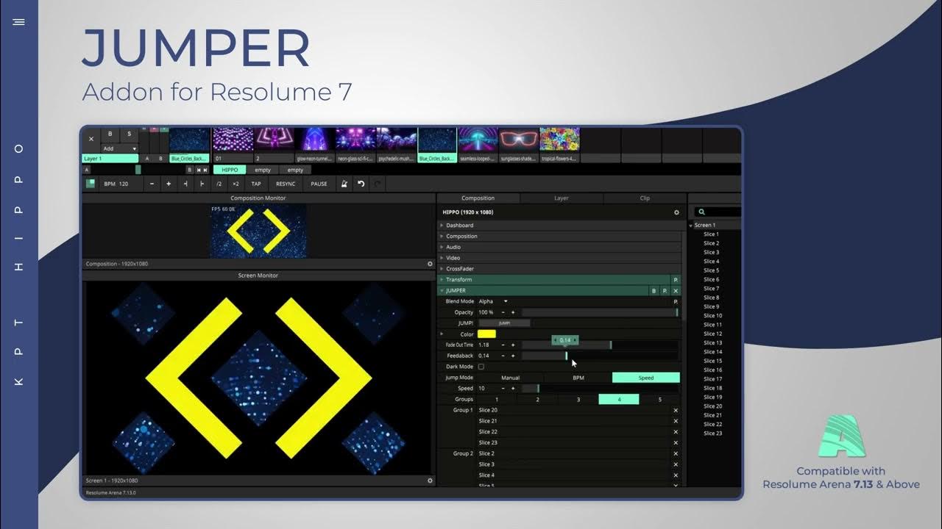Enable the Dark Mode checkbox
942x529 pixels.
pos(481,367)
